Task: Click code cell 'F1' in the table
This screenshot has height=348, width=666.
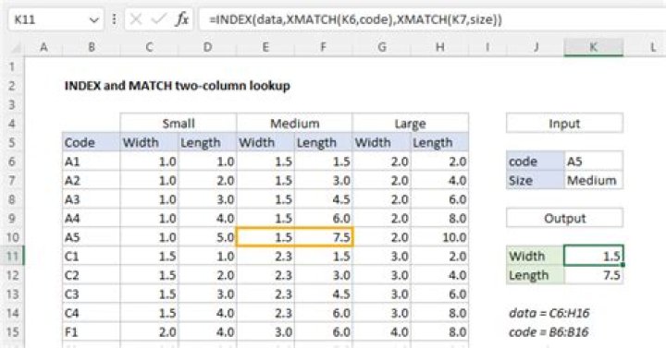Action: tap(91, 332)
